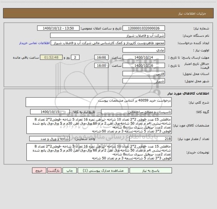Click general description field درخواست خرید 40059
Image resolution: width=217 pixels, height=209 pixels.
point(99,102)
